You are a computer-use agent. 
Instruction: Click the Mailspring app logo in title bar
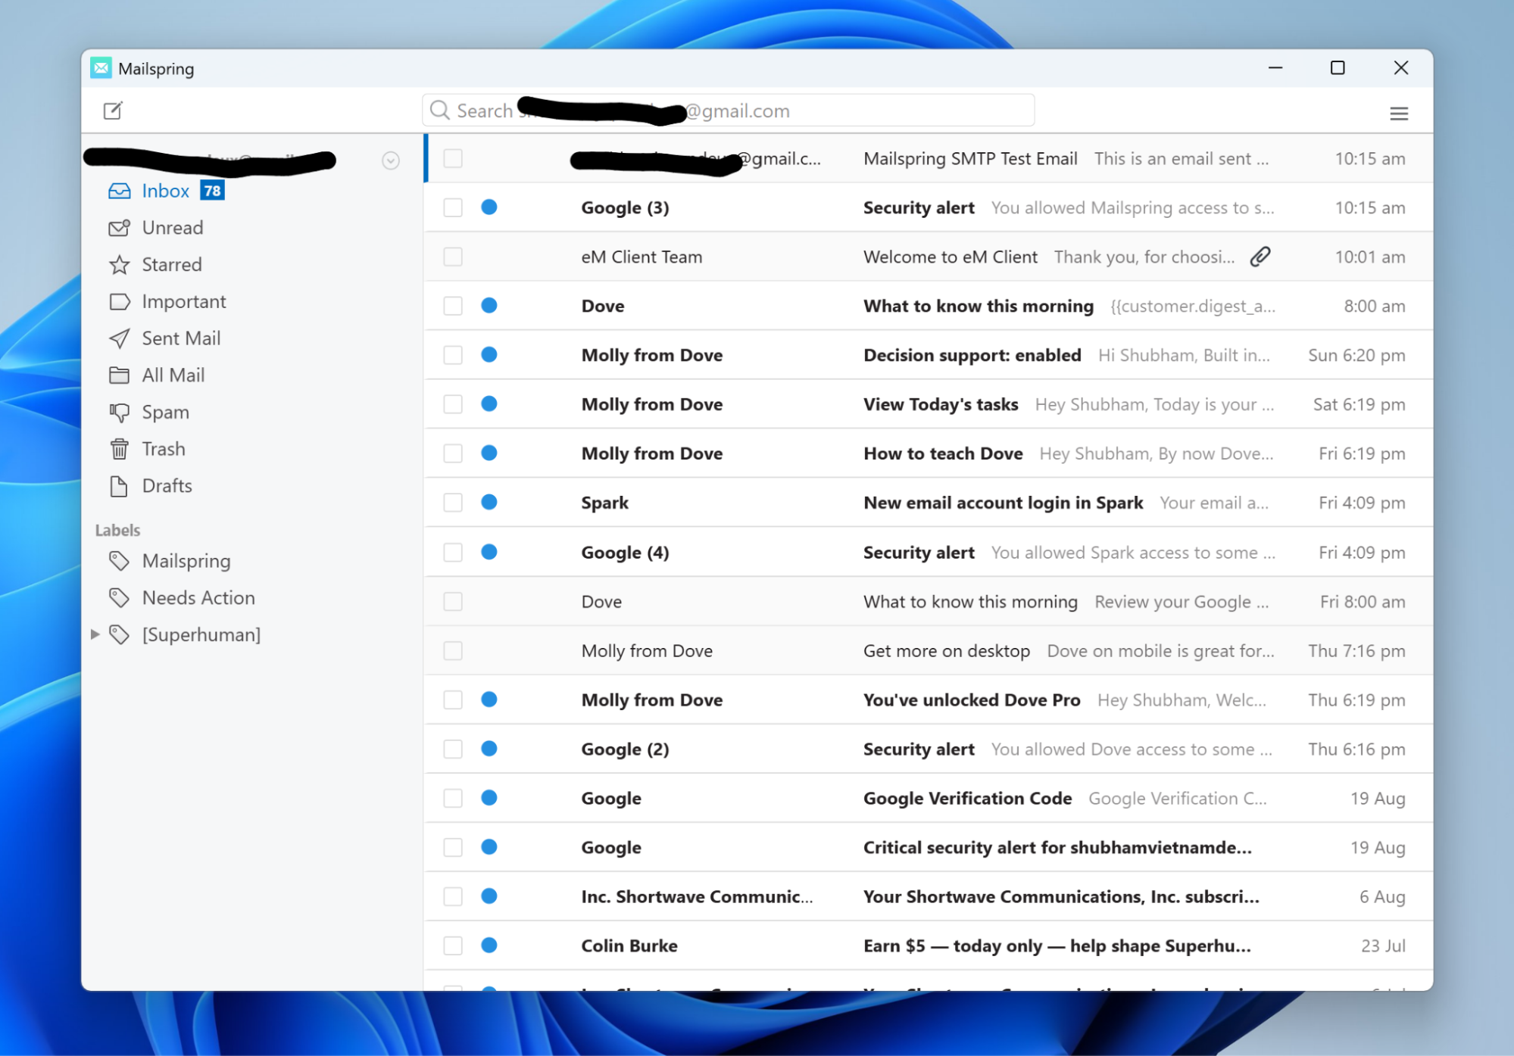[x=101, y=68]
